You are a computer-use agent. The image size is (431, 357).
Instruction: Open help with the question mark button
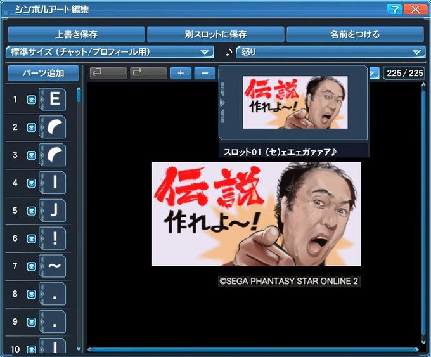pyautogui.click(x=394, y=10)
